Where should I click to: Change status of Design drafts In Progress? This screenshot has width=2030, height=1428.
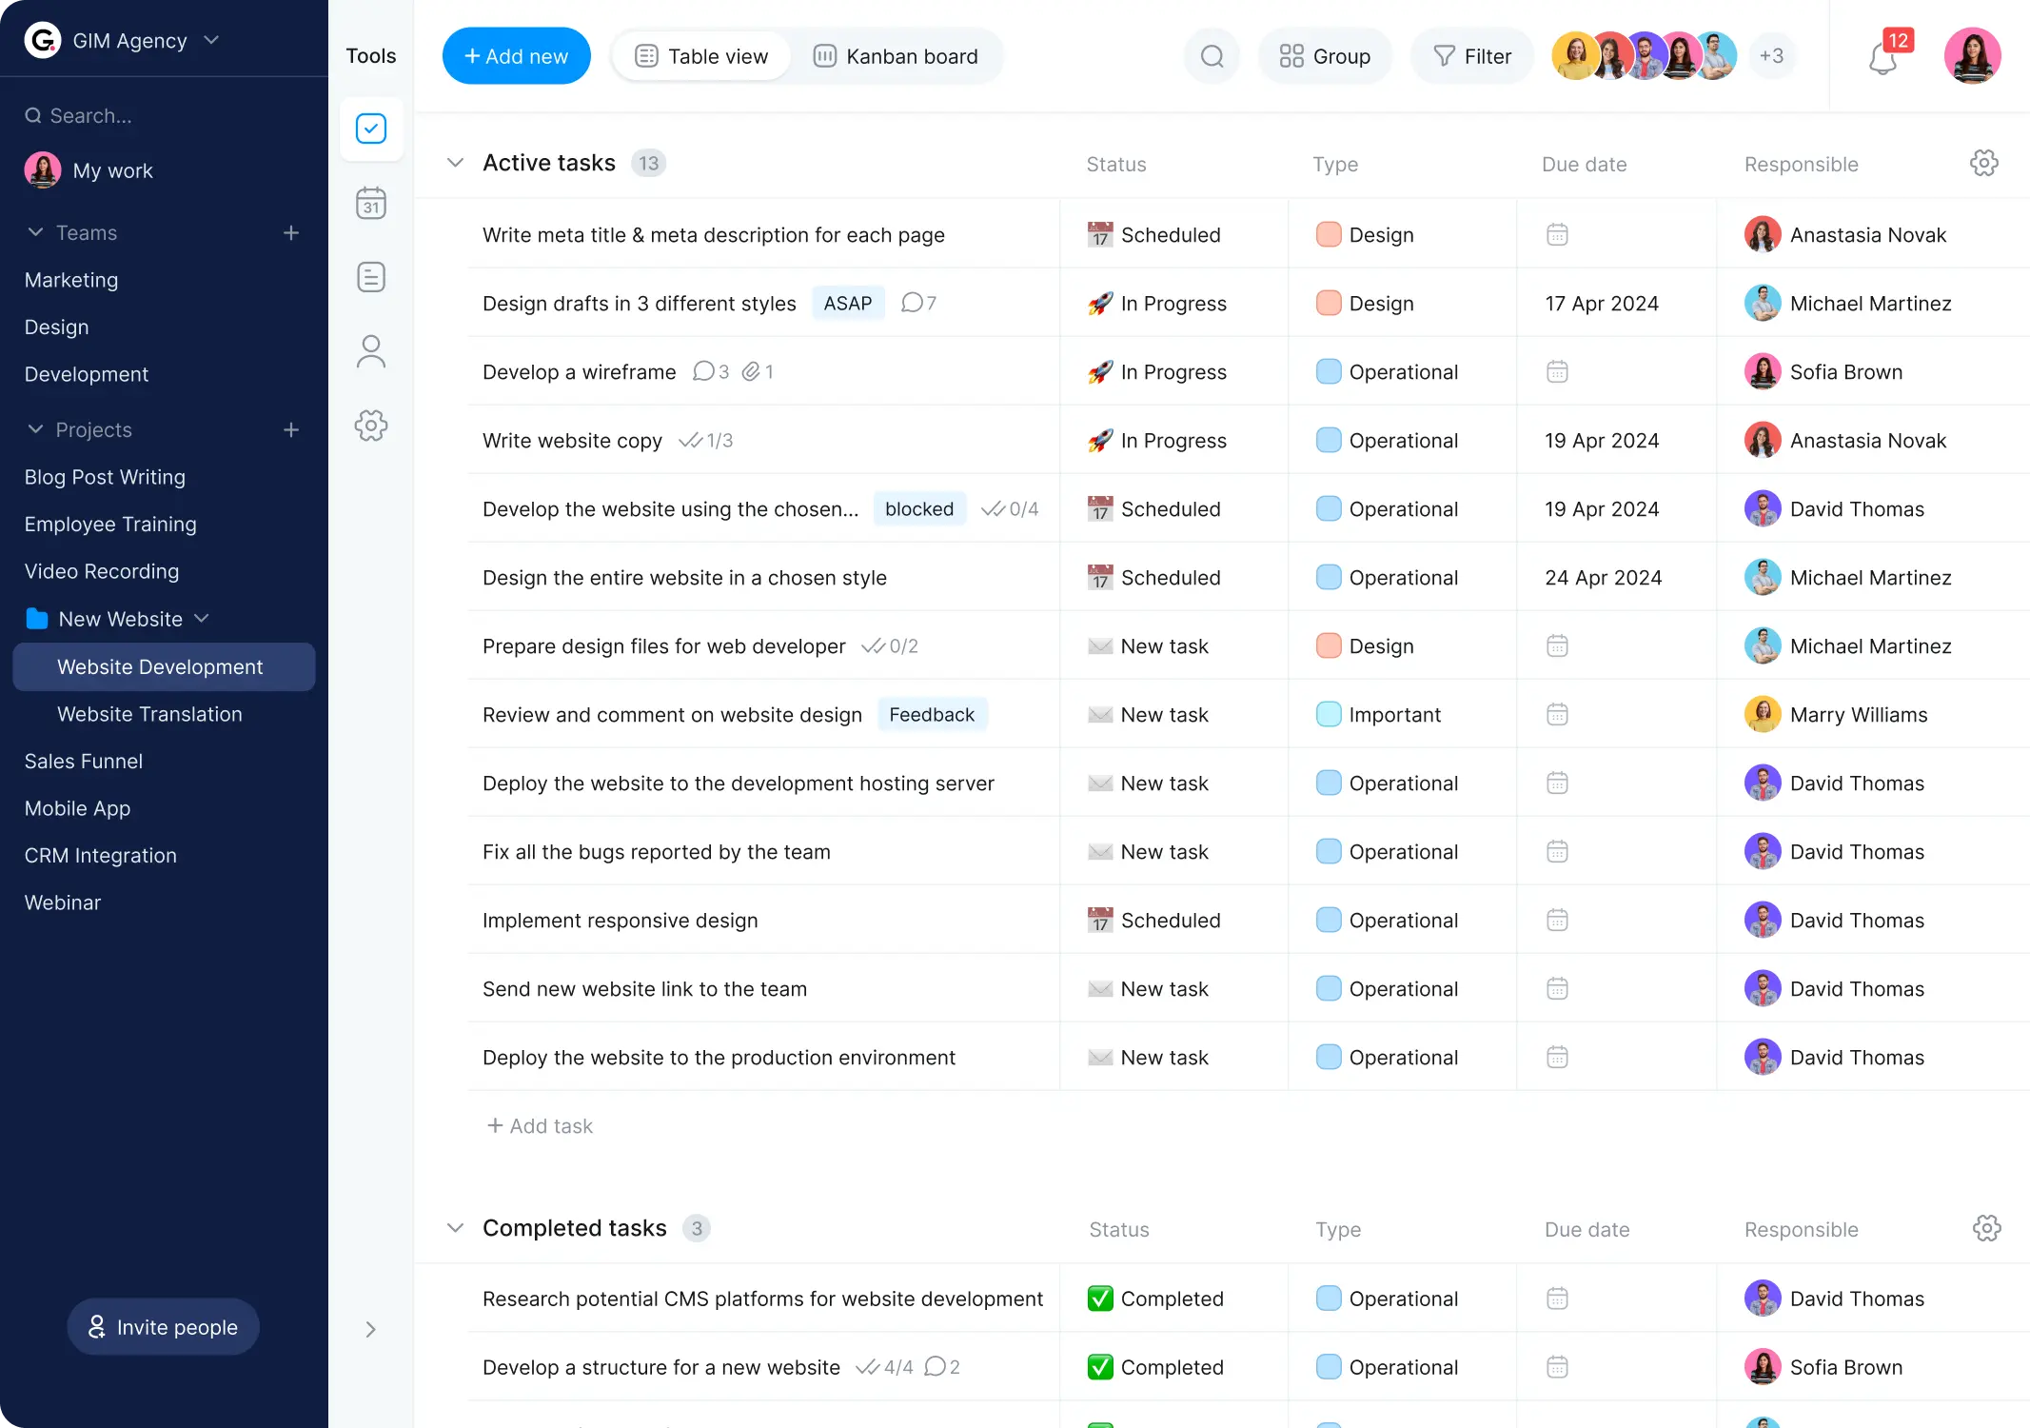1156,303
